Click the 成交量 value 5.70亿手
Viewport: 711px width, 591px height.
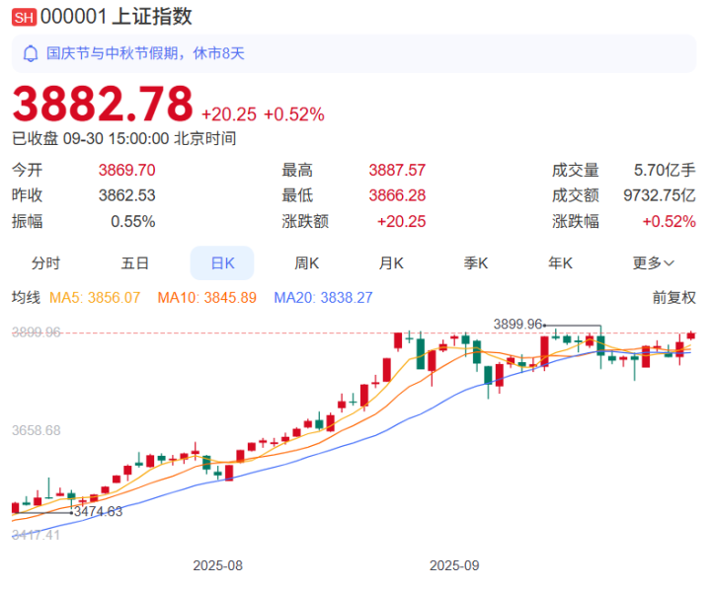(665, 170)
